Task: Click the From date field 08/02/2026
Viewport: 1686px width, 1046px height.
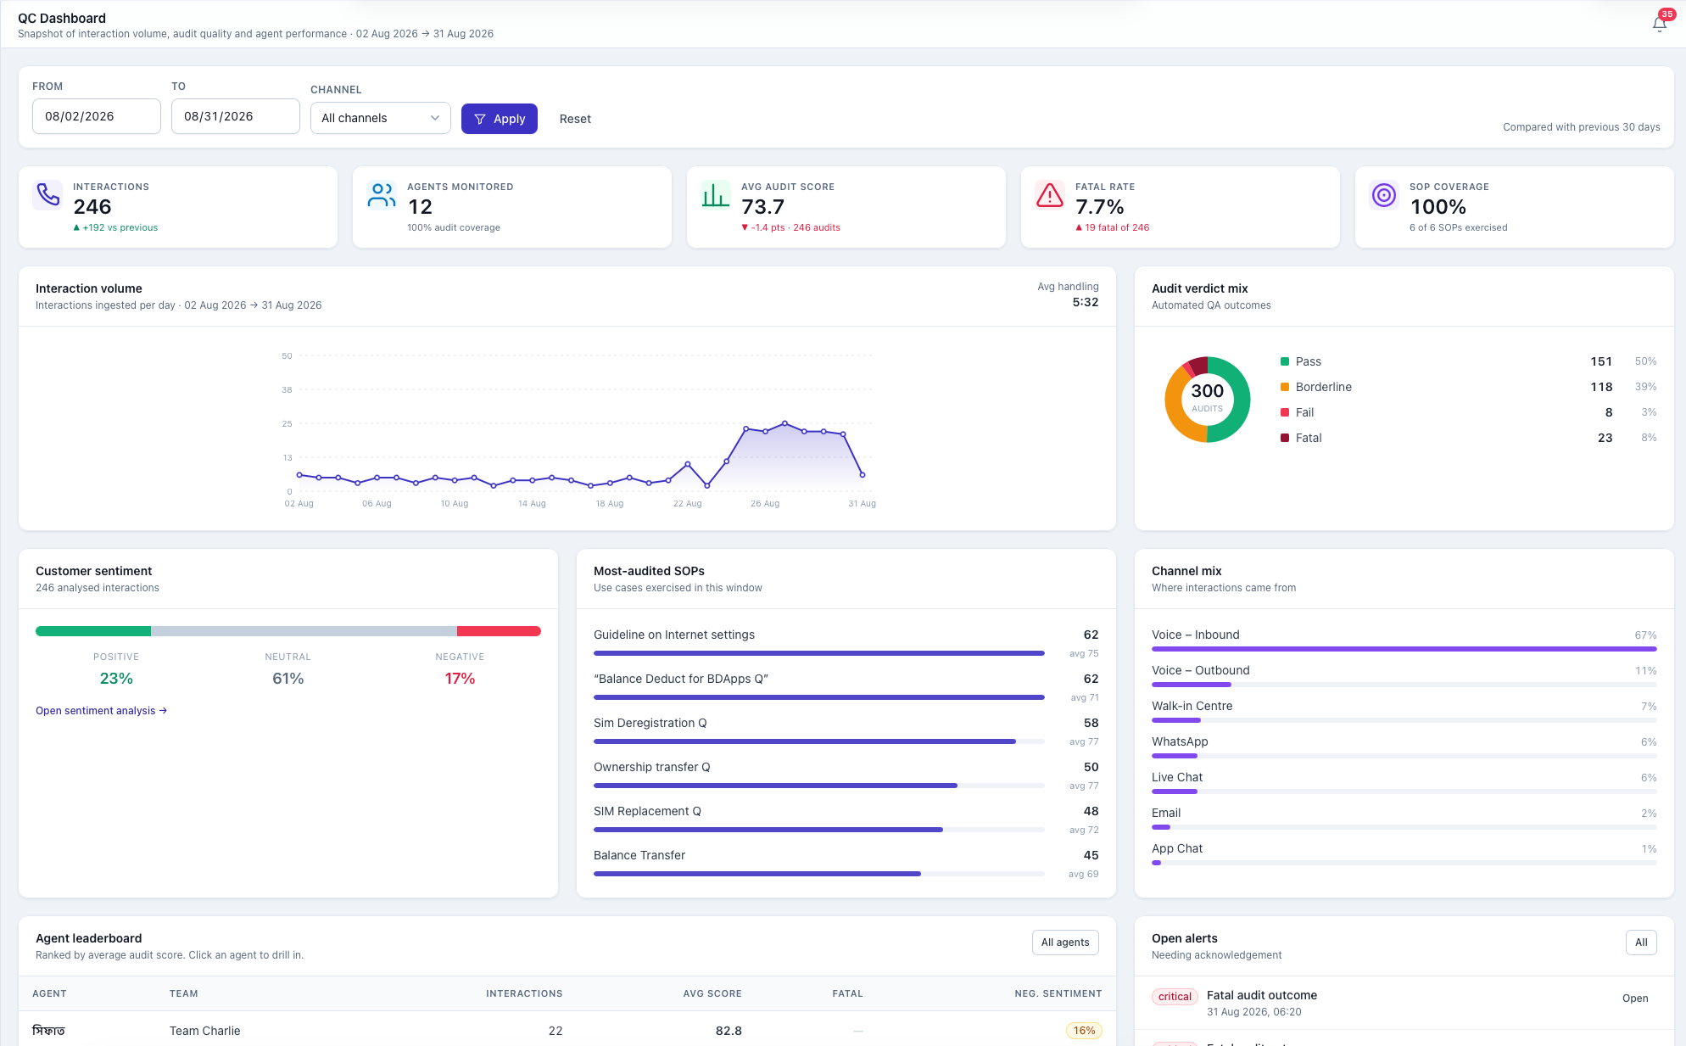Action: point(97,116)
